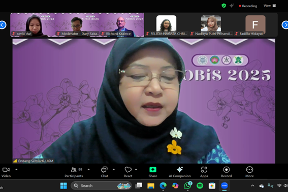The image size is (288, 192).
Task: Show next participants with right arrow
Action: click(x=285, y=25)
